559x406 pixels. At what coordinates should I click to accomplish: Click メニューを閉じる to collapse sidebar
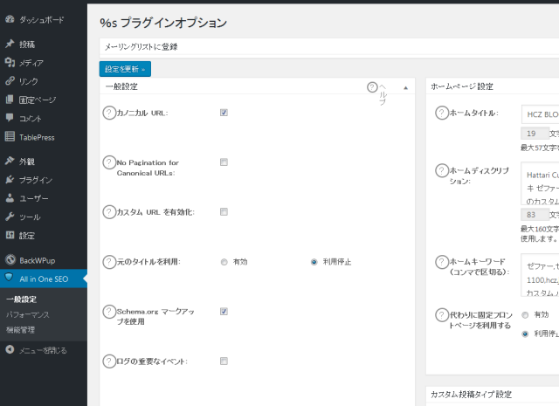pyautogui.click(x=44, y=350)
